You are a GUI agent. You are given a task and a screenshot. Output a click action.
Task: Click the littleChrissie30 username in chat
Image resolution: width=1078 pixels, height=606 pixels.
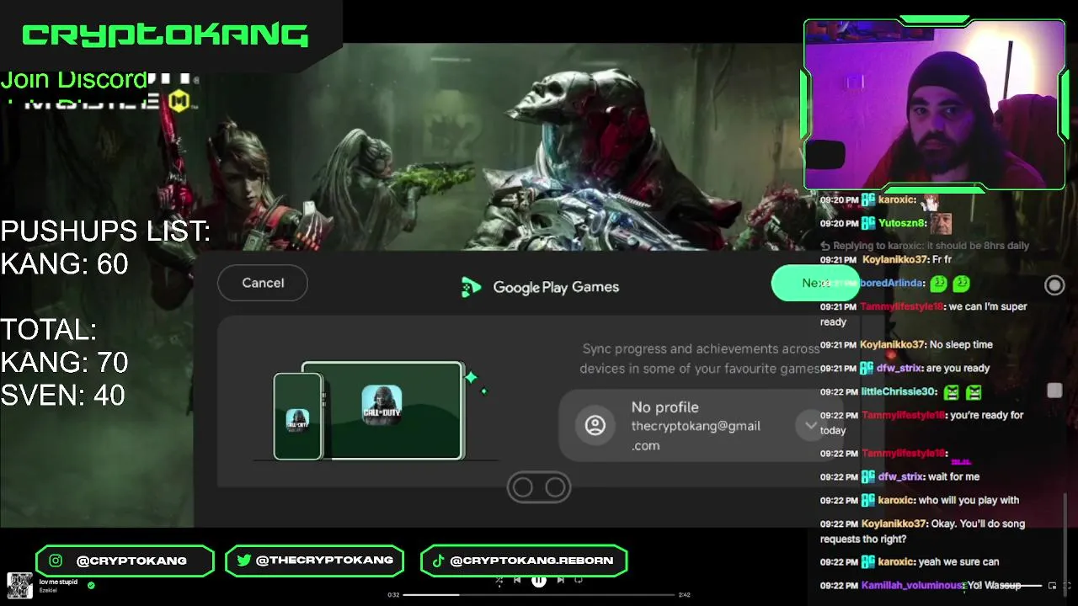point(899,391)
